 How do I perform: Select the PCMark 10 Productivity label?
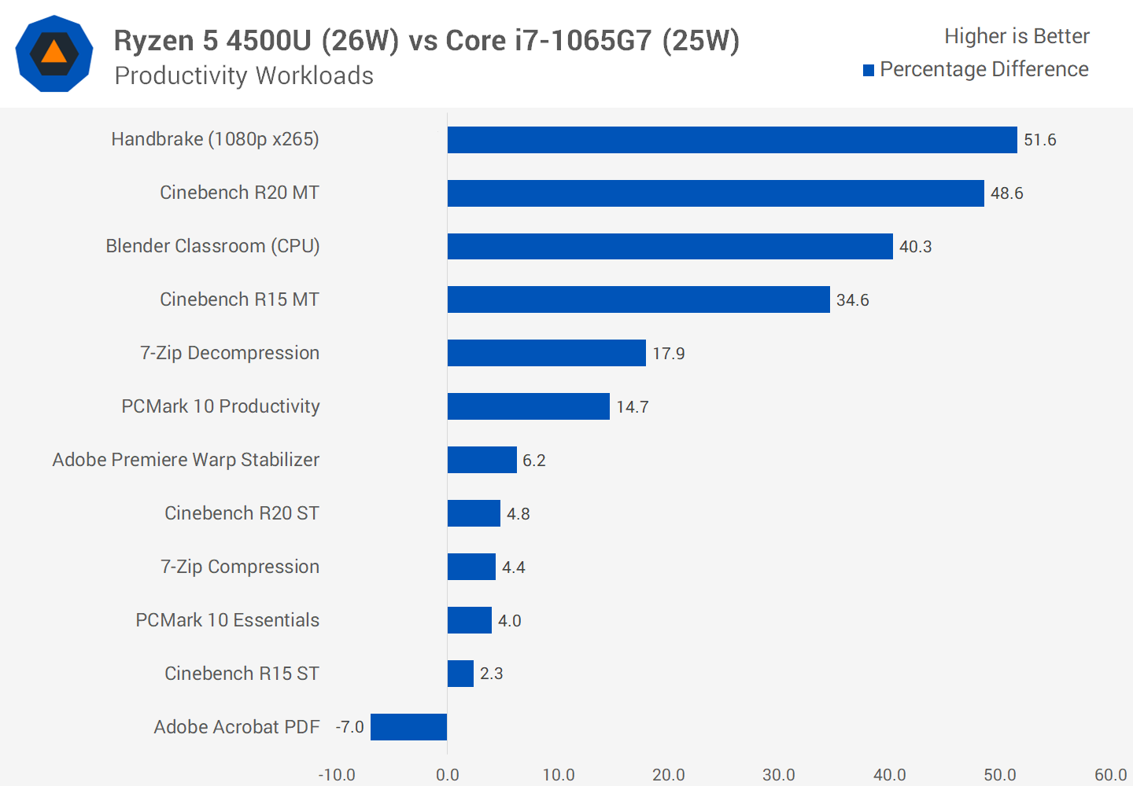220,406
